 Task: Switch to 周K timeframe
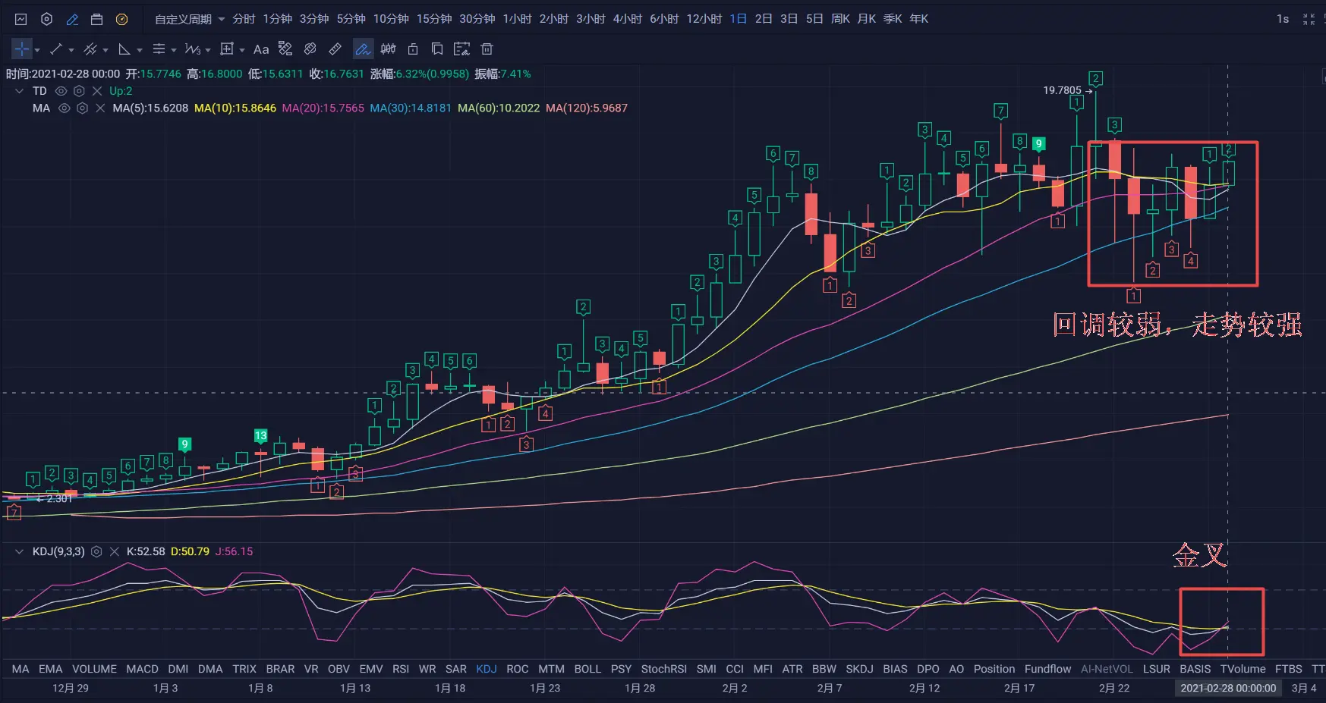[840, 19]
